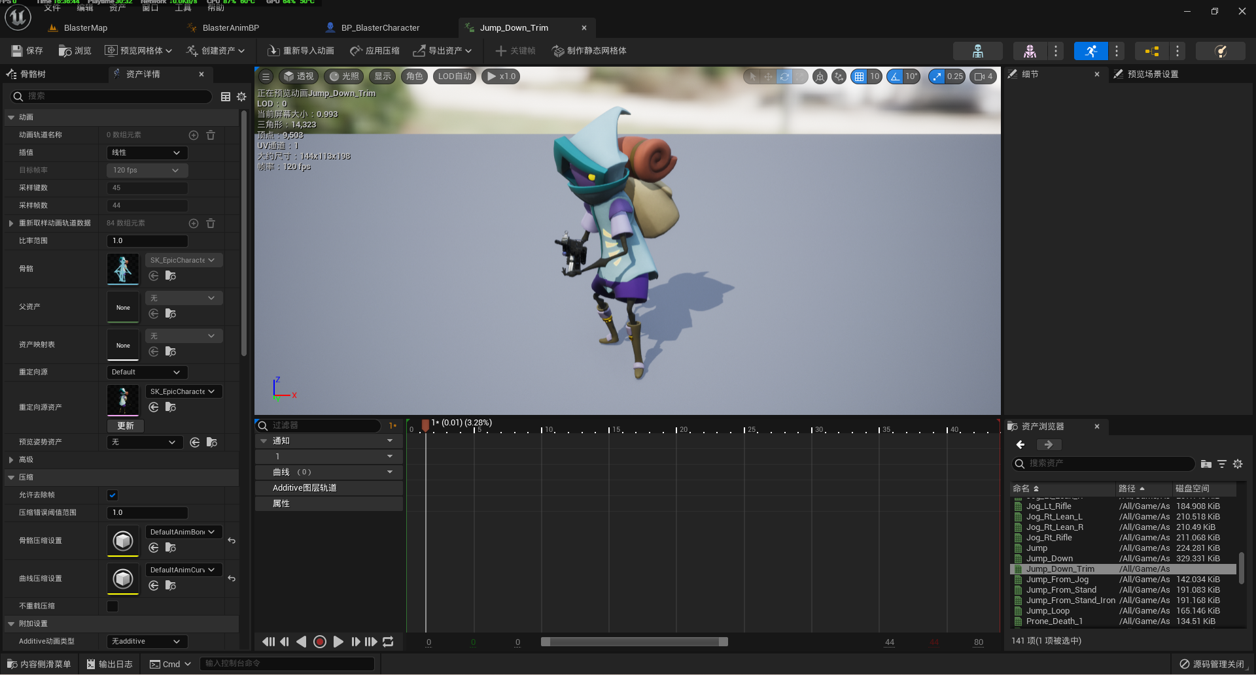Click the timeline range scrollbar
1256x675 pixels.
[635, 642]
